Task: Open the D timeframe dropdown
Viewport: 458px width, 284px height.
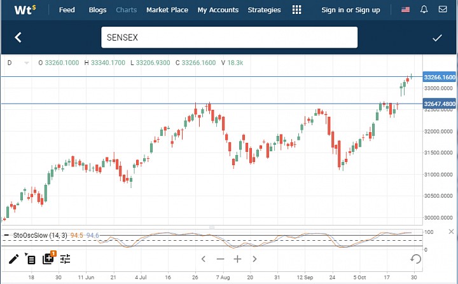Action: pos(18,63)
